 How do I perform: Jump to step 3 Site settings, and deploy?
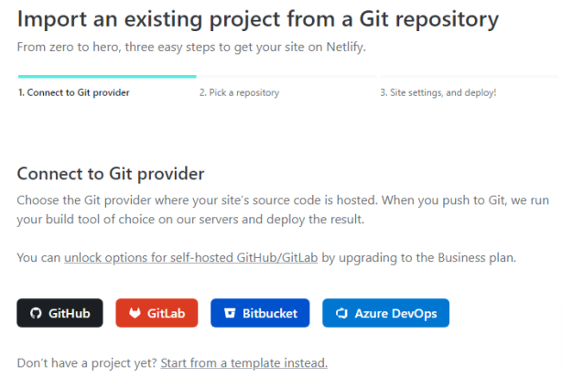pos(438,92)
